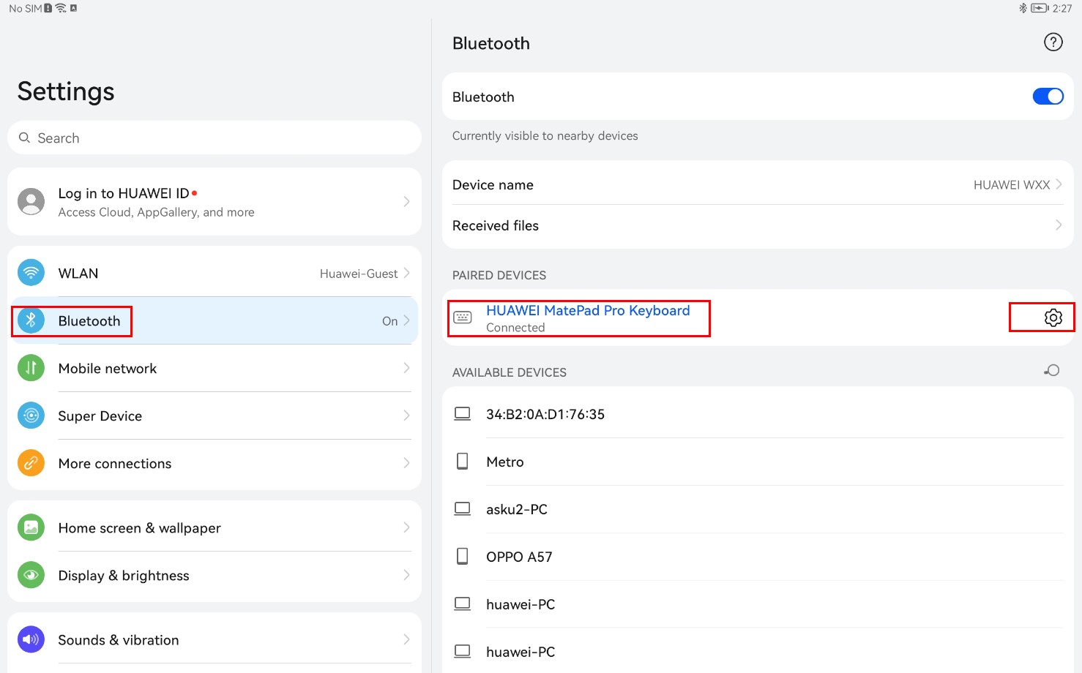Open More connections row chevron
1082x673 pixels.
[406, 463]
